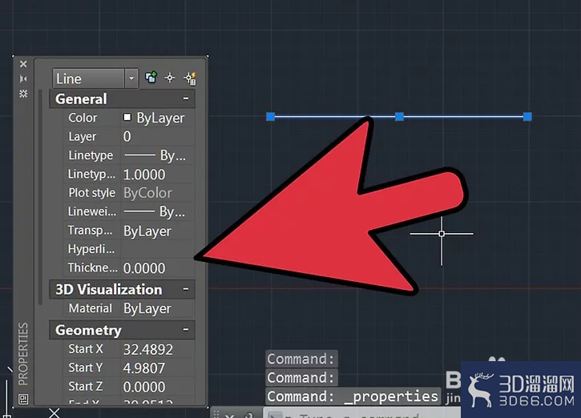Click the Material property label
Image resolution: width=581 pixels, height=418 pixels.
coord(90,308)
